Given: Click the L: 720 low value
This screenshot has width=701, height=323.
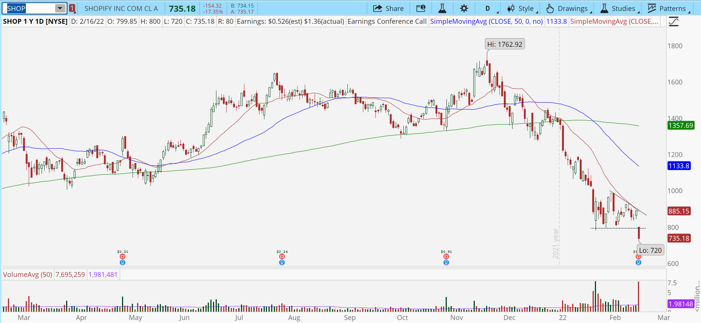Looking at the screenshot, I should [x=173, y=22].
